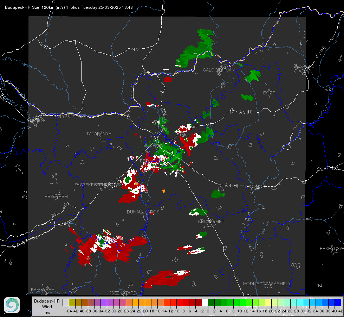The image size is (344, 317).
Task: Click the SZEKSZARD city label
Action: coord(124,293)
